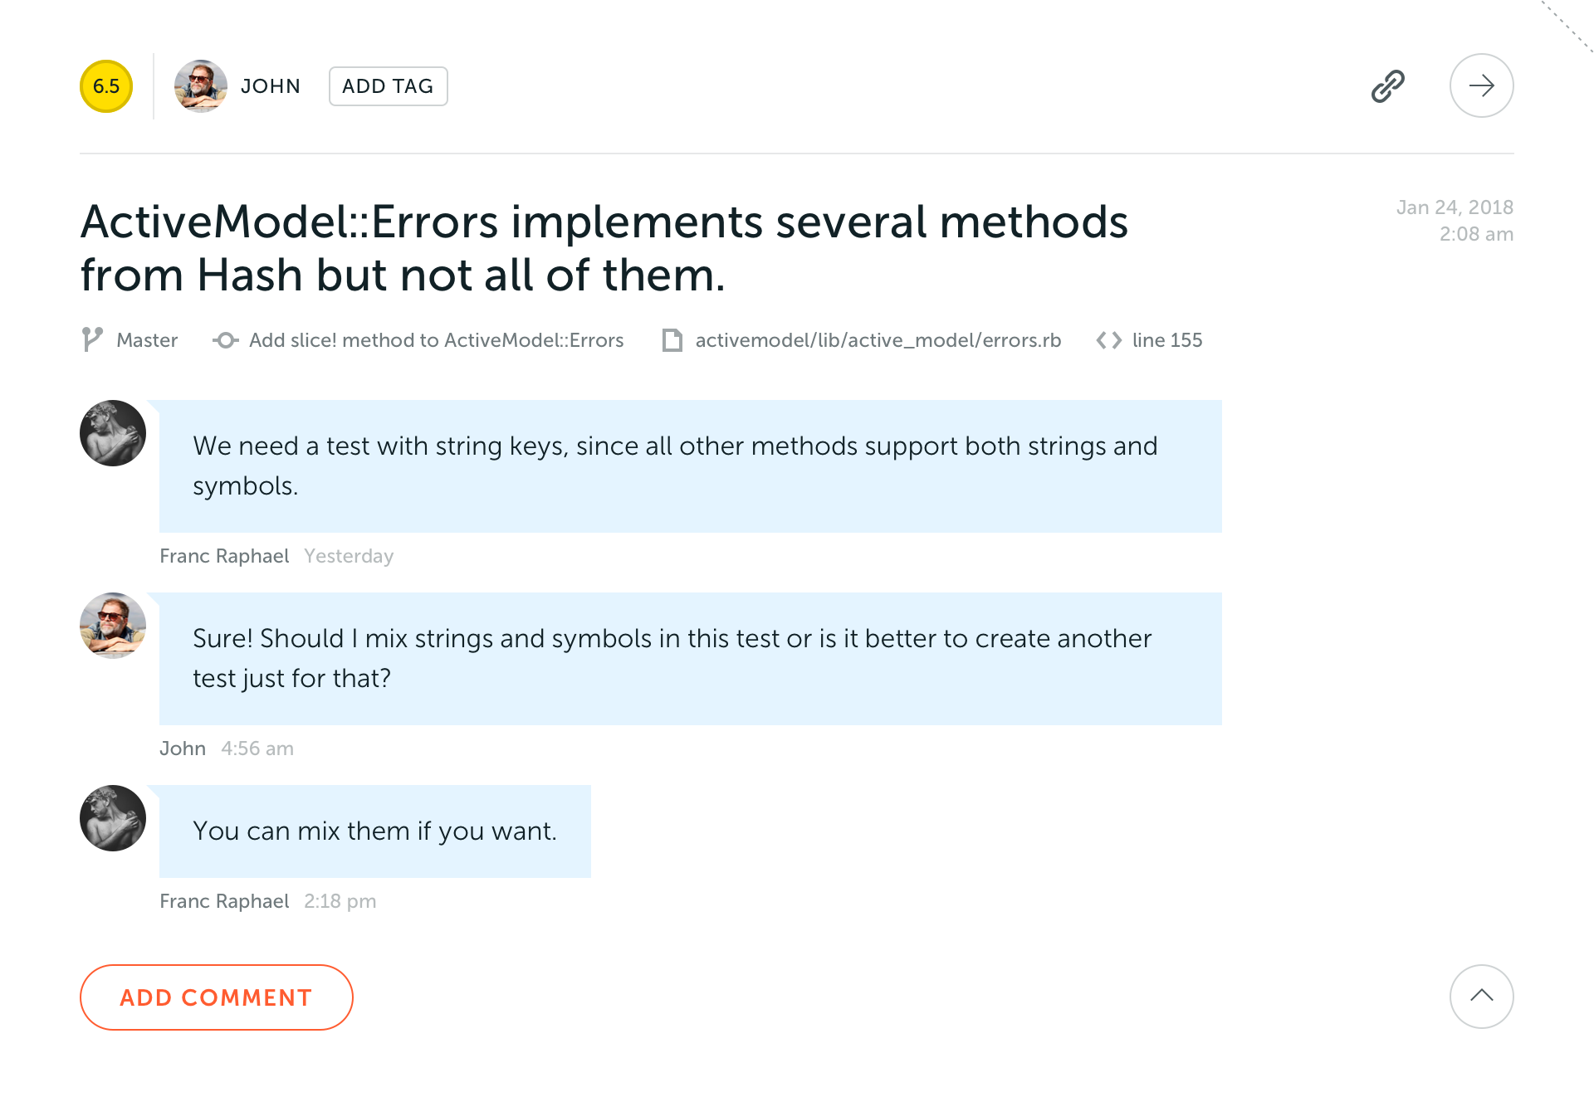1594x1097 pixels.
Task: Go to next issue arrow button
Action: click(x=1481, y=85)
